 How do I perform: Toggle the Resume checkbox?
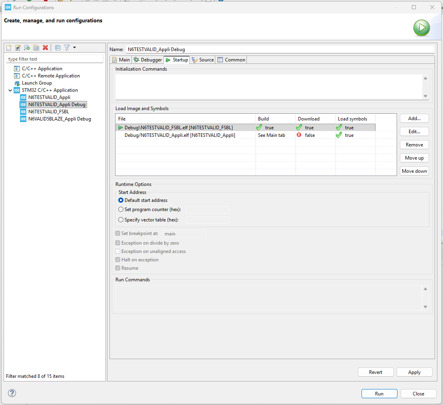tap(117, 268)
